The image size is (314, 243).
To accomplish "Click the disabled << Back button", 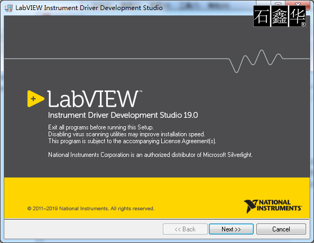I will [185, 229].
